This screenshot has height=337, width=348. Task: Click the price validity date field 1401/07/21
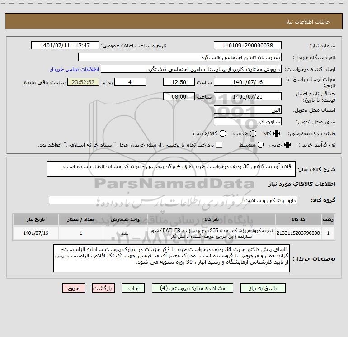pyautogui.click(x=248, y=96)
